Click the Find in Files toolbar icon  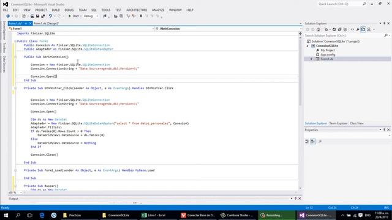[x=105, y=16]
